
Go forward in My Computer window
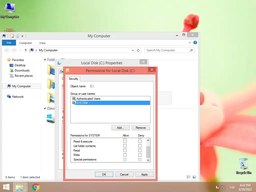(x=14, y=50)
